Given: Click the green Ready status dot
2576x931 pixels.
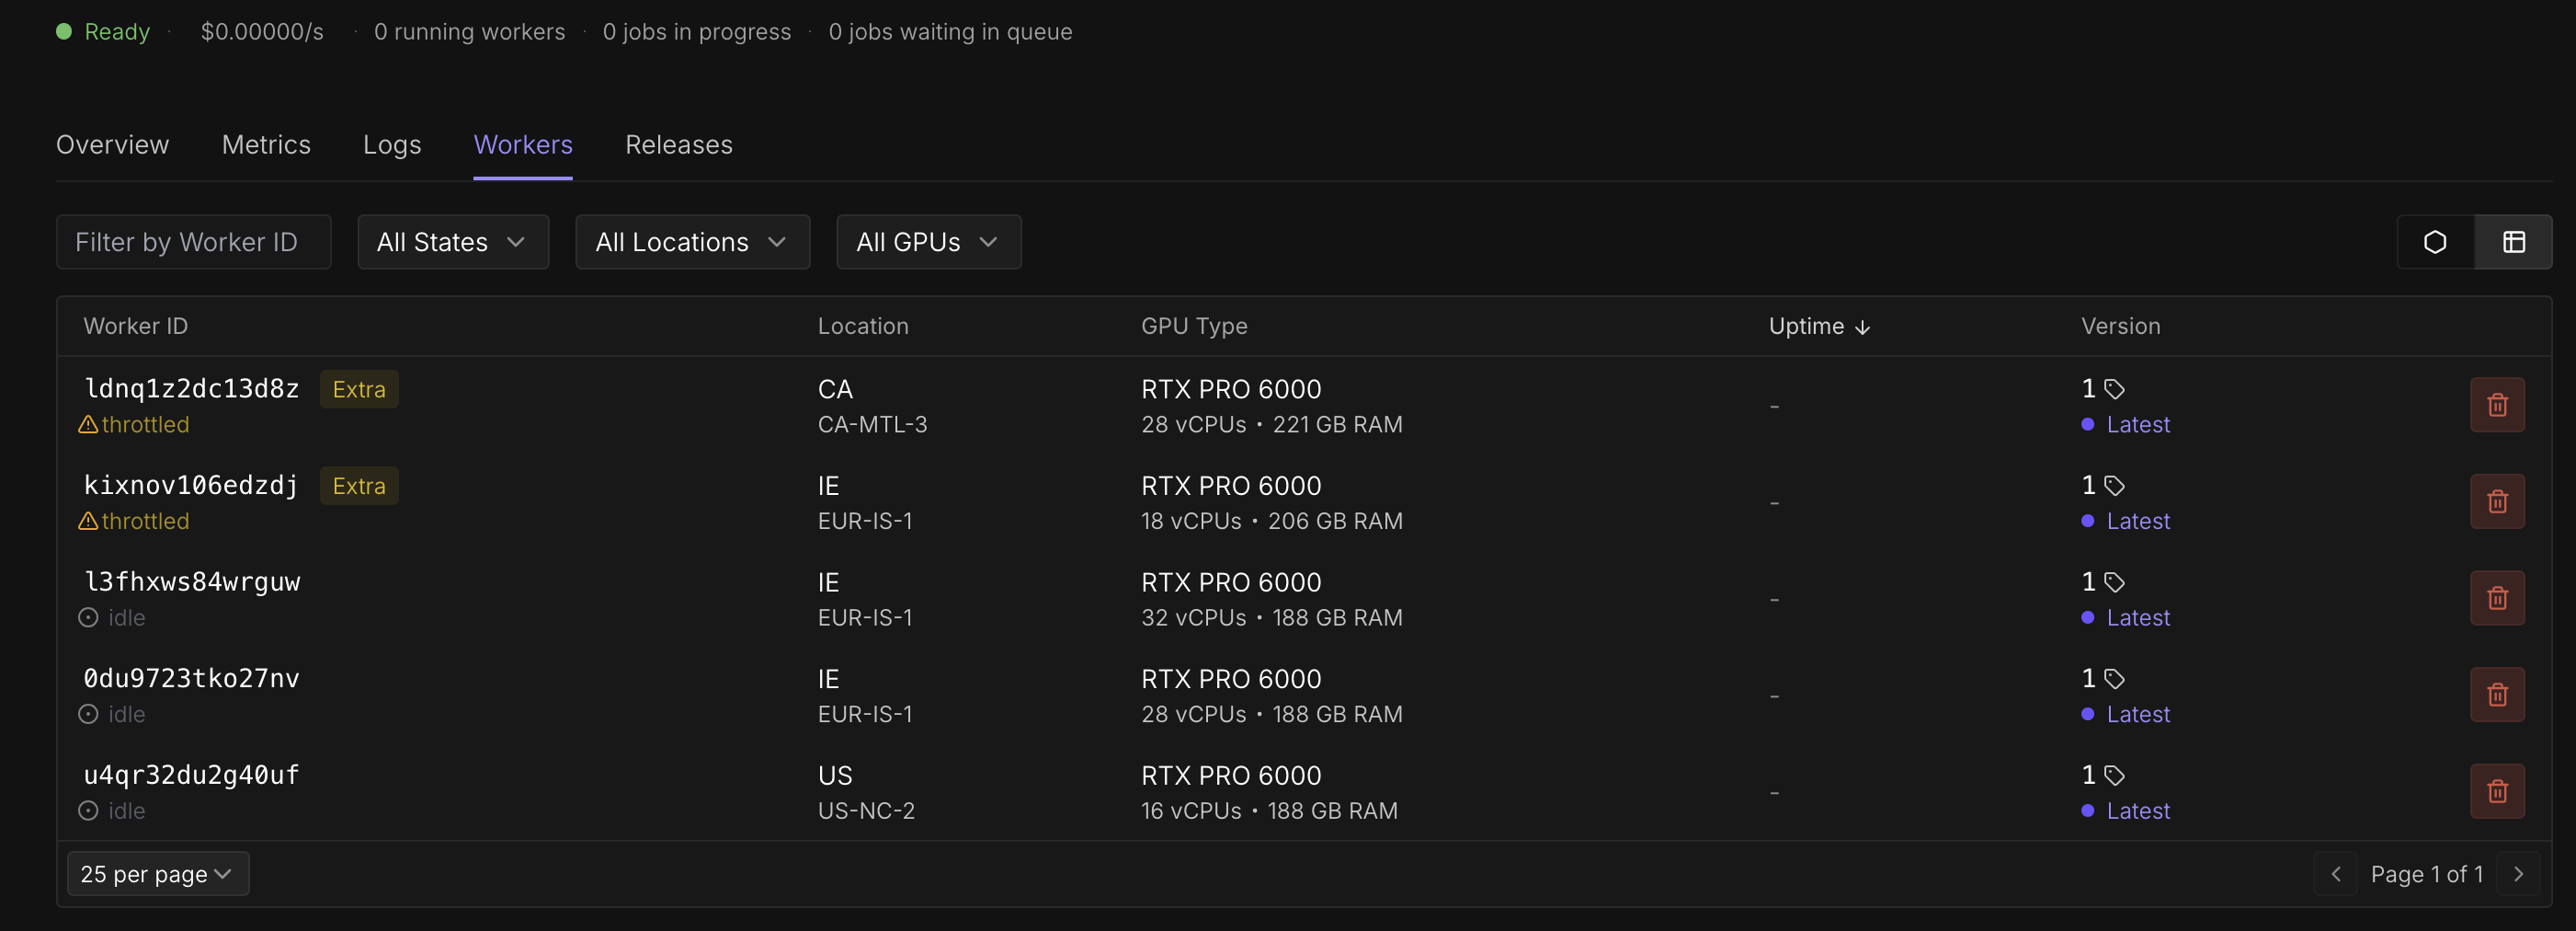Looking at the screenshot, I should pos(64,31).
